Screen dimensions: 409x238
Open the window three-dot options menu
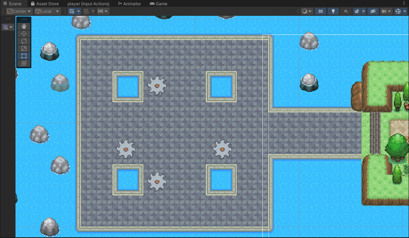click(x=404, y=4)
